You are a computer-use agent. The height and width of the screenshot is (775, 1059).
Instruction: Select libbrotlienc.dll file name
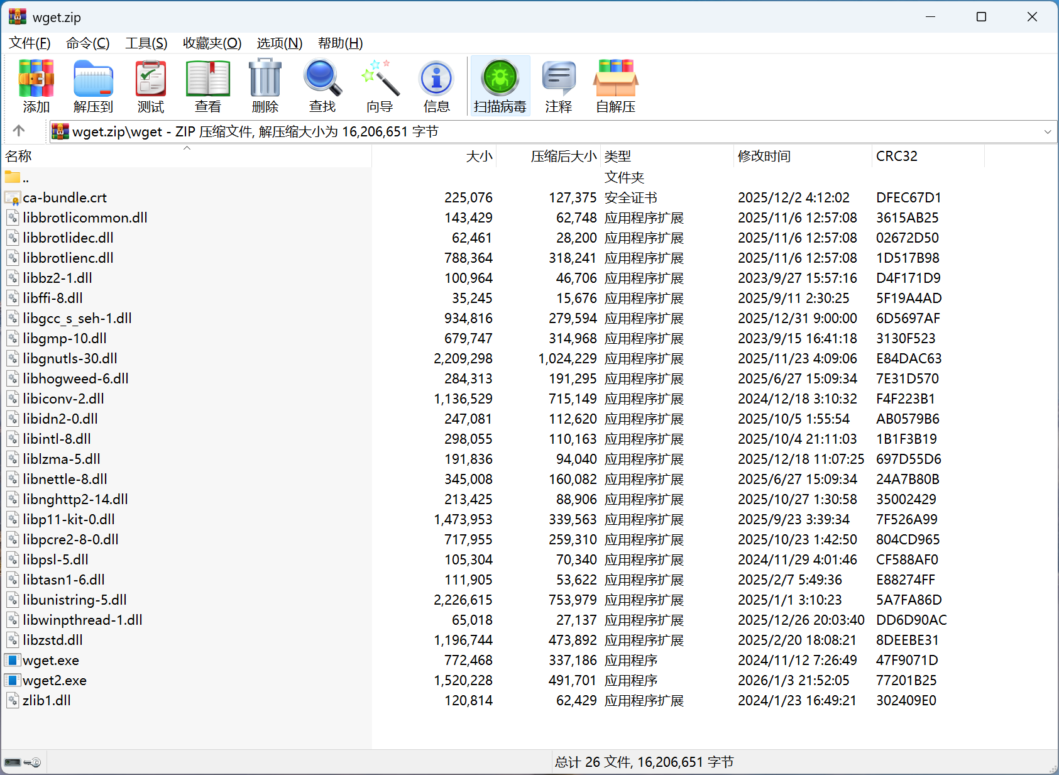click(x=68, y=258)
